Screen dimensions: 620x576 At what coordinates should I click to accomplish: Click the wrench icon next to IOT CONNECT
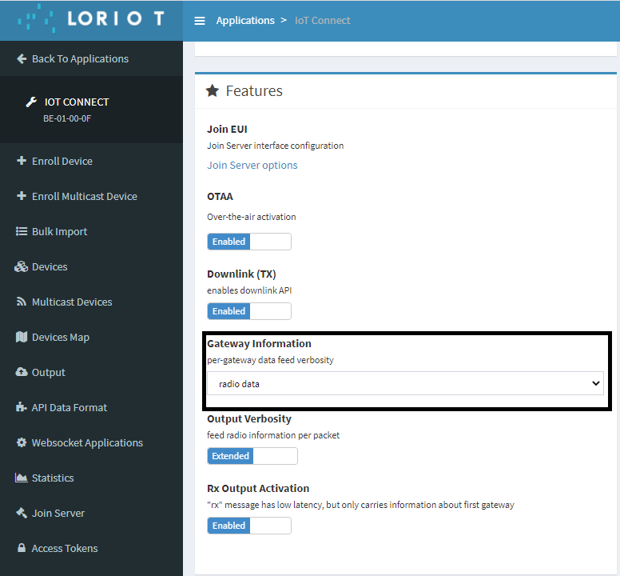click(31, 102)
